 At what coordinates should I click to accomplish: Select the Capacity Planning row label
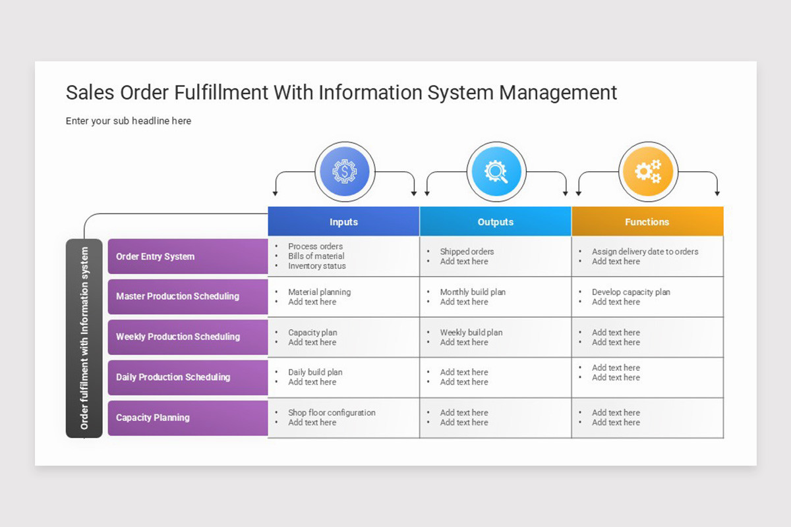(187, 418)
